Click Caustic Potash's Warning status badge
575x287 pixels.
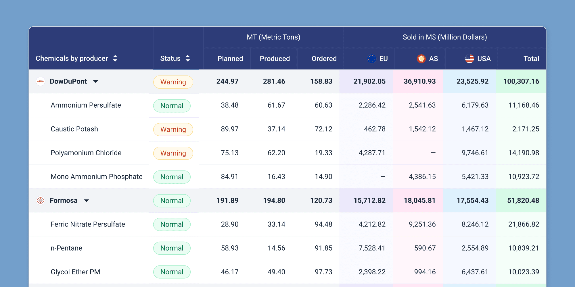(173, 129)
